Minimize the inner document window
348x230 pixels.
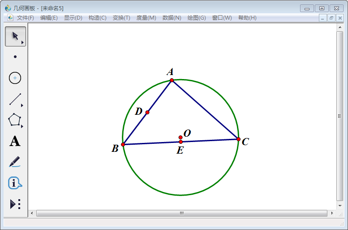click(322, 18)
